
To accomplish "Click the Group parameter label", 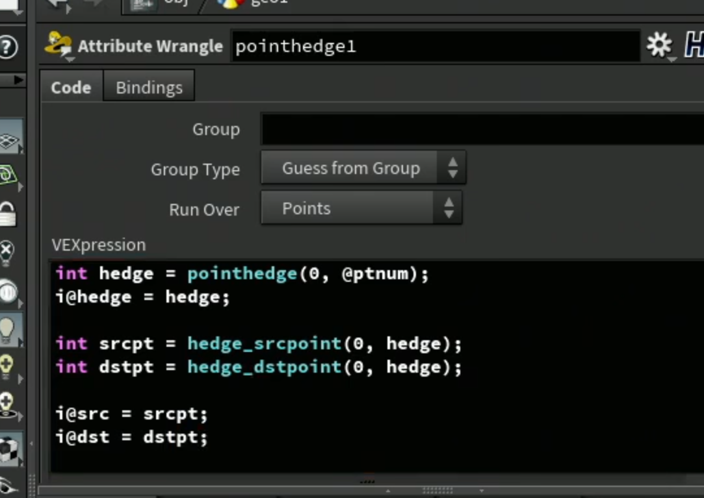I will point(216,129).
